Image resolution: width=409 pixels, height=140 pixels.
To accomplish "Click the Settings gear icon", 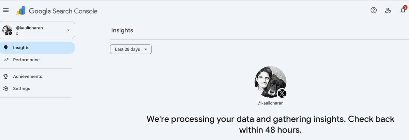I will (5, 89).
